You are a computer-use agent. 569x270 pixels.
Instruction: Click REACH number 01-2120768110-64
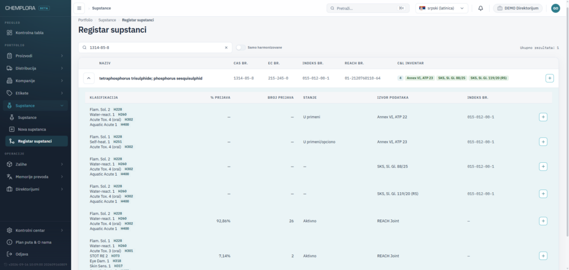point(362,78)
